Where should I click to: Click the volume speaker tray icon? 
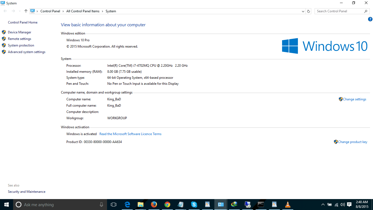pyautogui.click(x=343, y=205)
